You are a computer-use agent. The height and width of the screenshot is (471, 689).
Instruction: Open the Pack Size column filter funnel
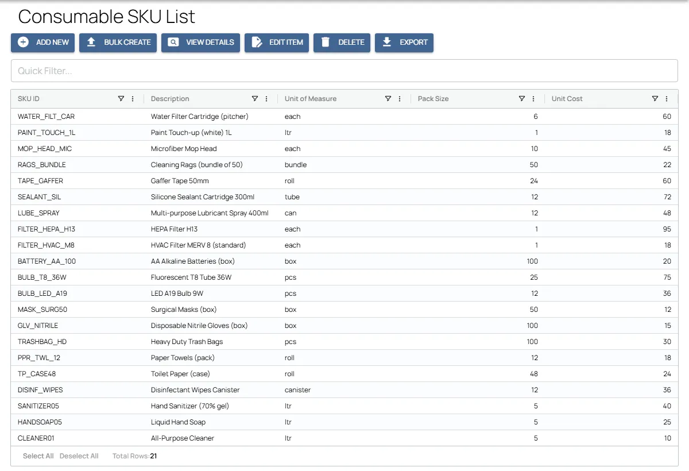522,99
